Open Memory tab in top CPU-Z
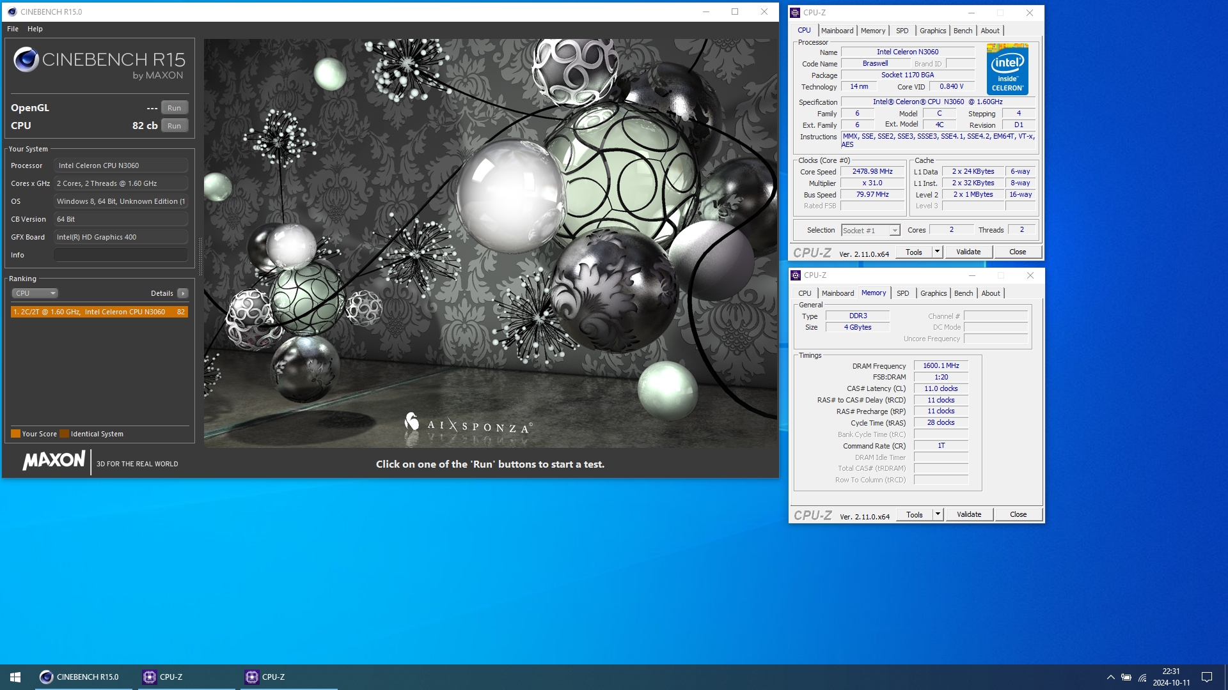This screenshot has width=1228, height=690. tap(873, 31)
